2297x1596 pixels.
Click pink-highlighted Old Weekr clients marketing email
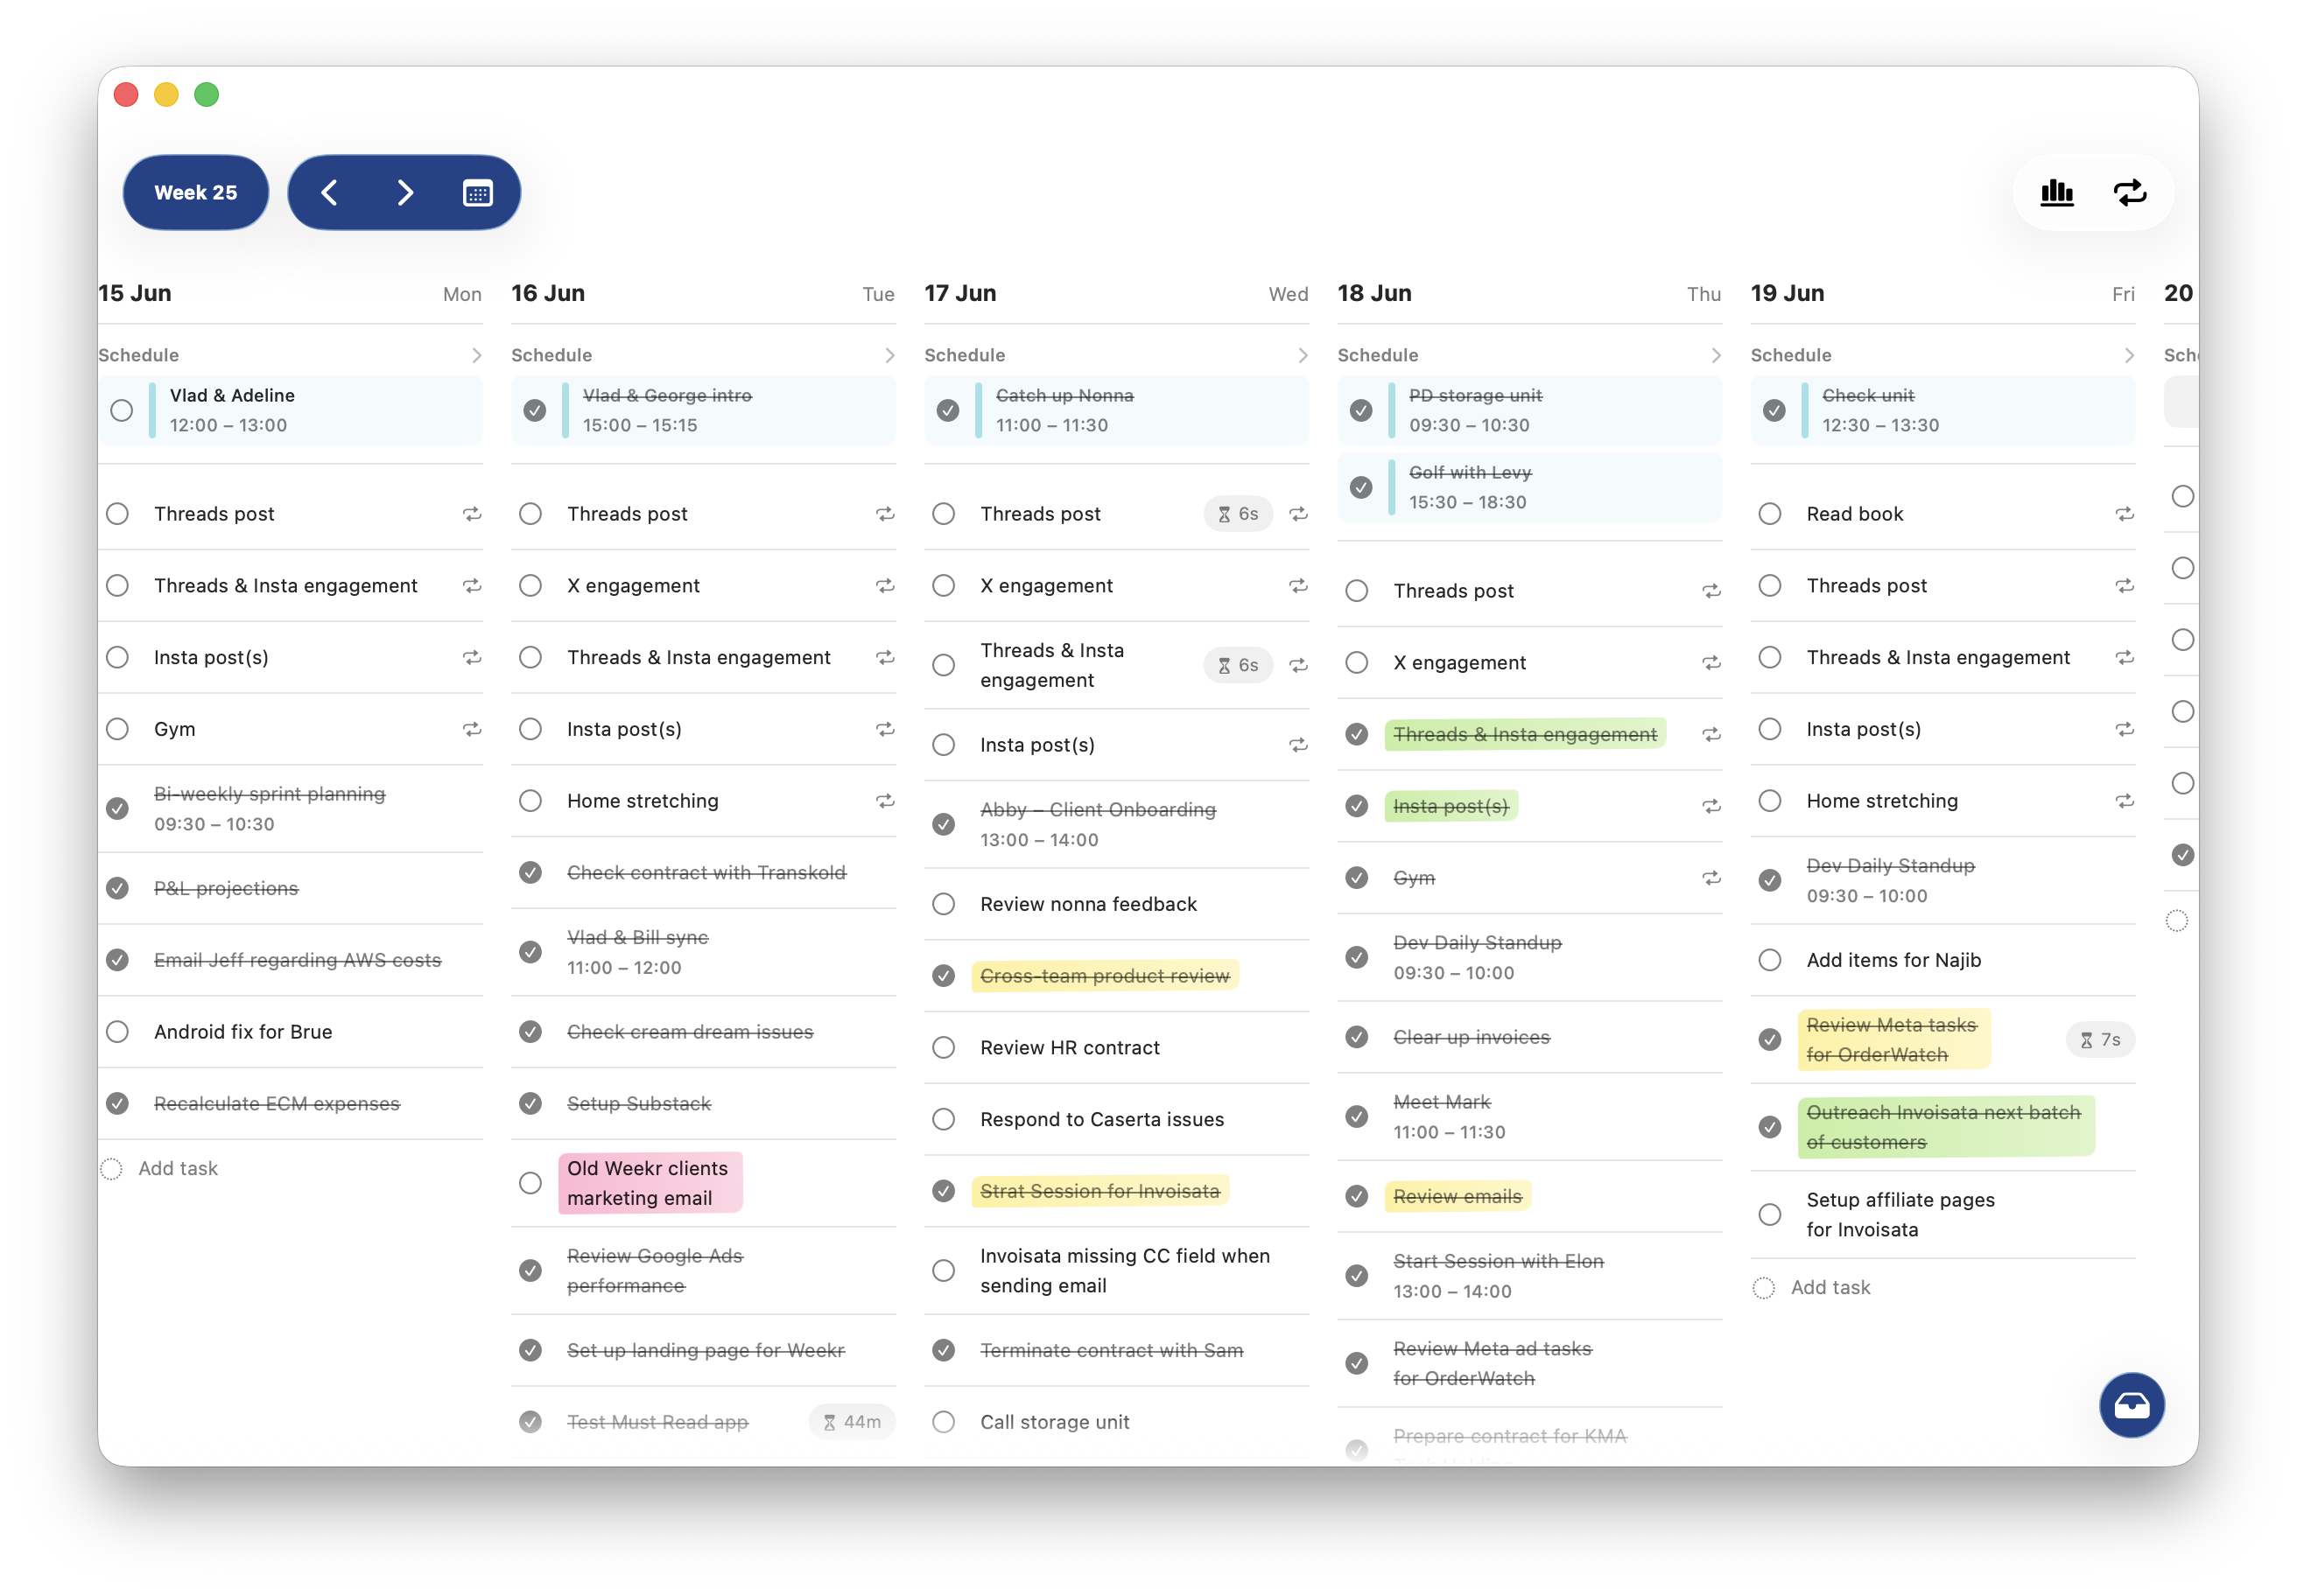[650, 1183]
